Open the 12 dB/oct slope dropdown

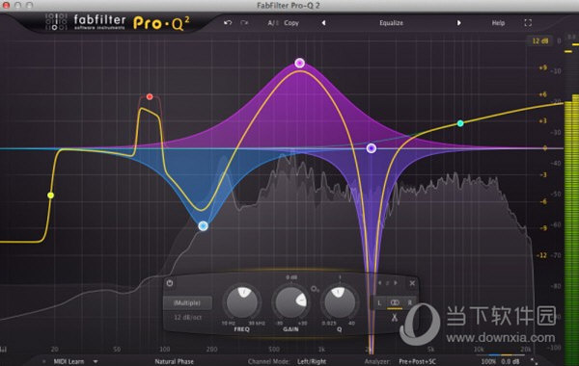187,317
